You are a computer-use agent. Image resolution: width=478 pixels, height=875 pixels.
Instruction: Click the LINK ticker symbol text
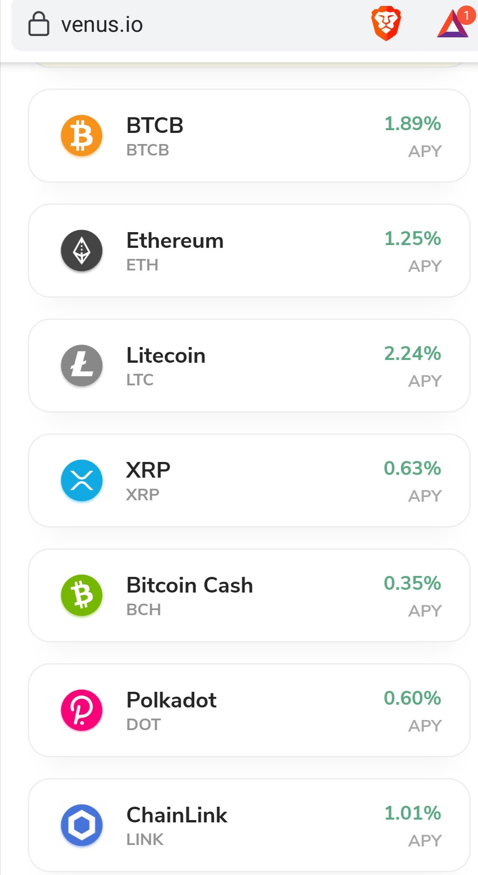145,839
